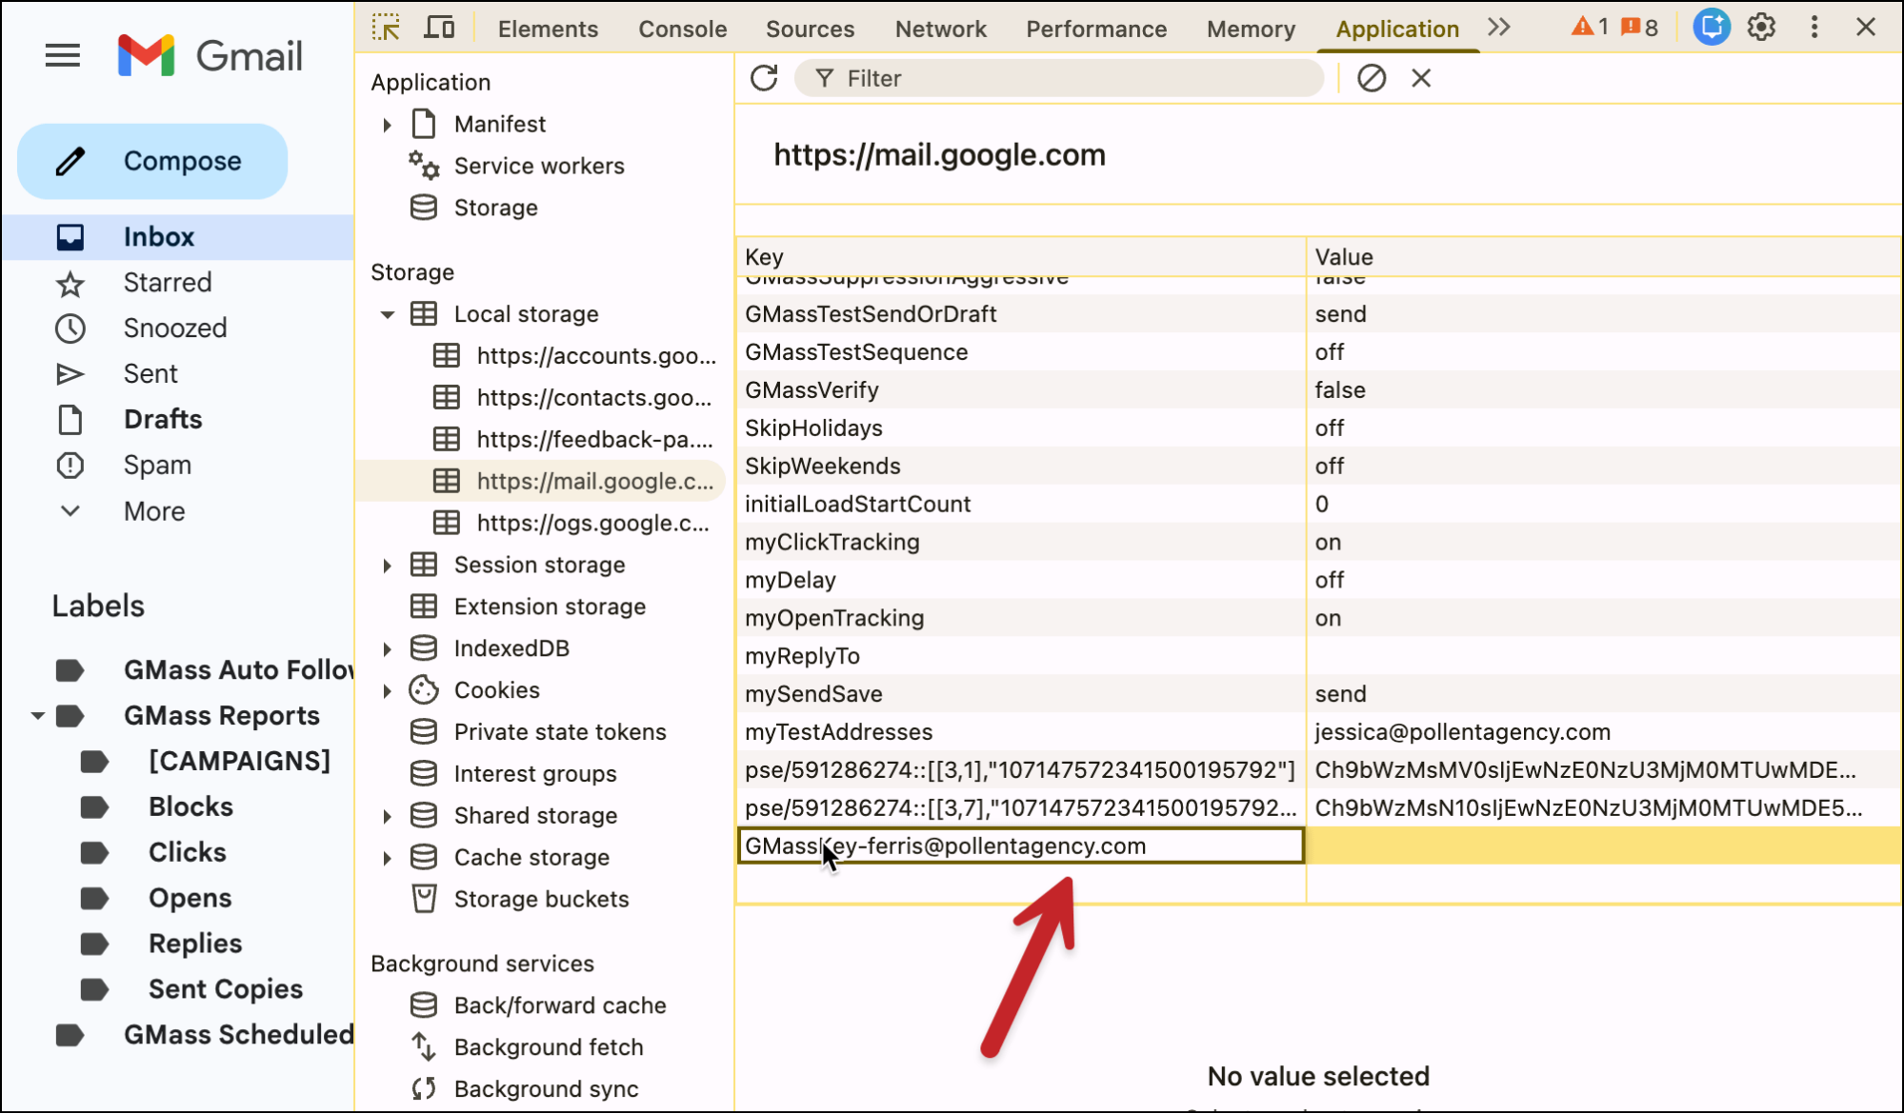Click the inspect element selector icon
The image size is (1904, 1114).
click(386, 28)
